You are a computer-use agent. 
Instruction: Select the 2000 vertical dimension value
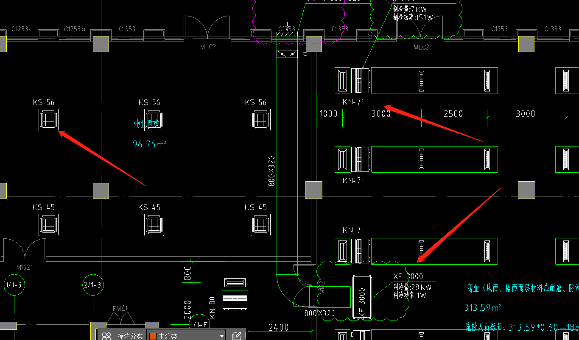(x=187, y=310)
